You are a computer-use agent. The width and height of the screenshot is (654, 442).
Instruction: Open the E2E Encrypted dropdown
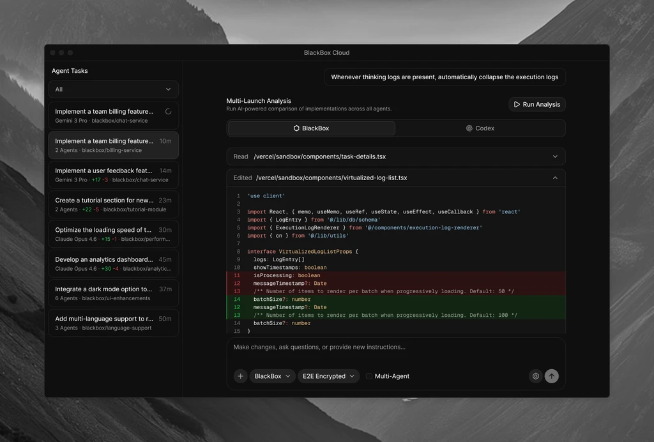coord(328,376)
